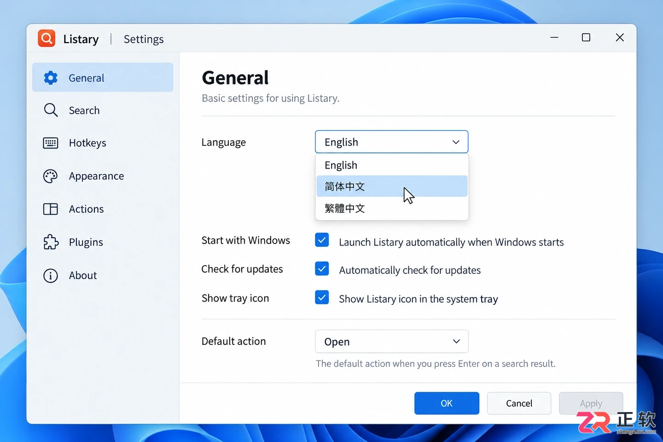Open Plugins via the puzzle piece icon
Screen dimensions: 663x442
(x=51, y=242)
